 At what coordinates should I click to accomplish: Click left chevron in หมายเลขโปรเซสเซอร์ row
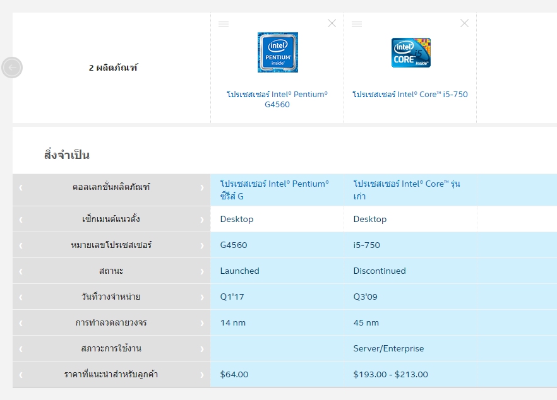coord(21,245)
